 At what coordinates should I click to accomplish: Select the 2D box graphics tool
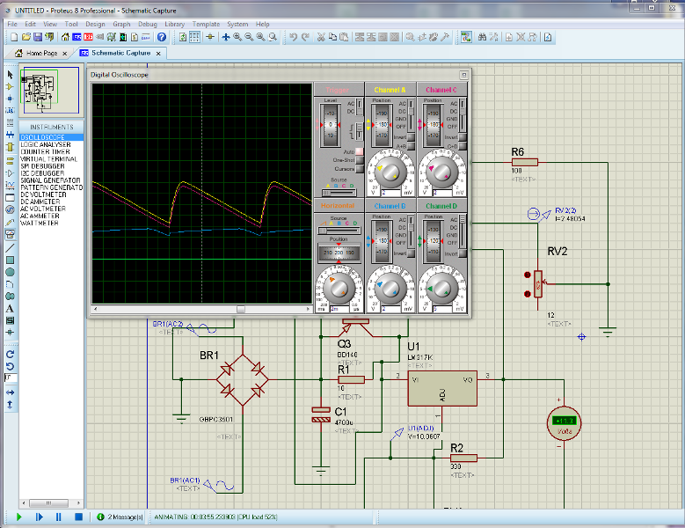pos(10,260)
